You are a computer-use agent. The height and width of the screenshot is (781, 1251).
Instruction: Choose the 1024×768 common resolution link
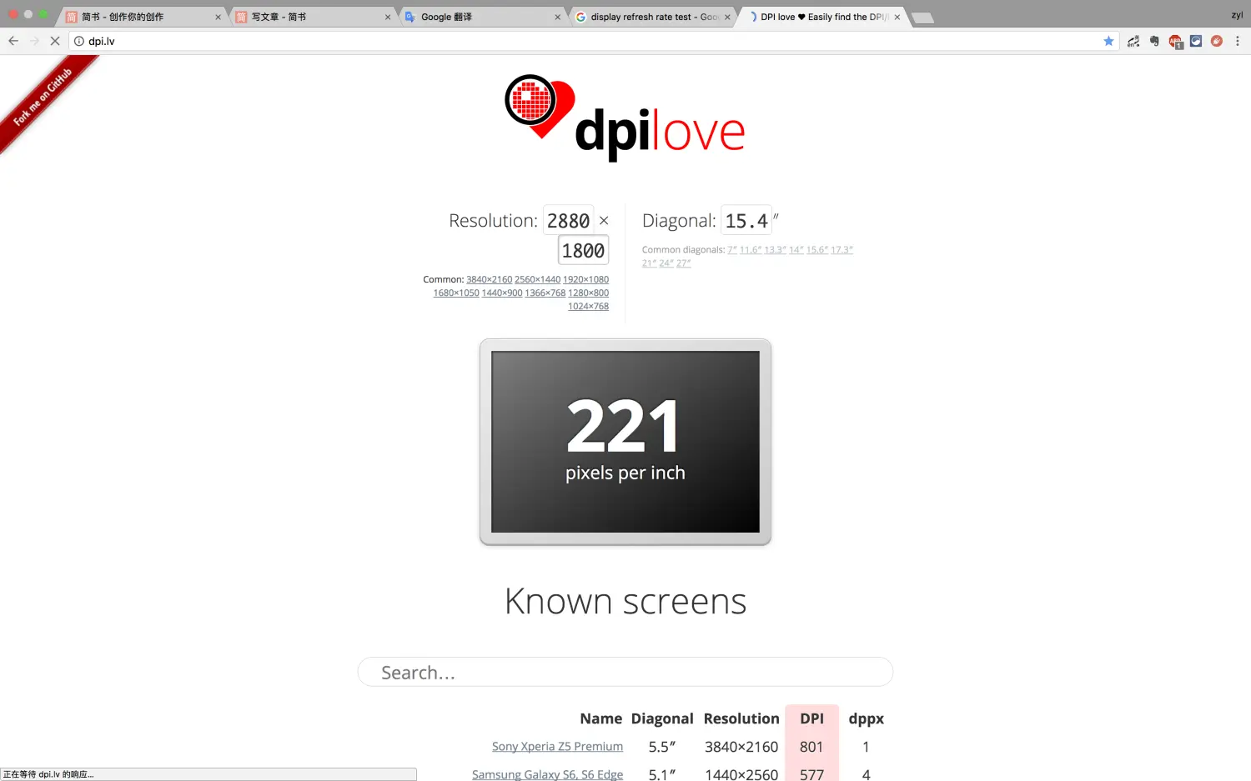click(x=589, y=306)
